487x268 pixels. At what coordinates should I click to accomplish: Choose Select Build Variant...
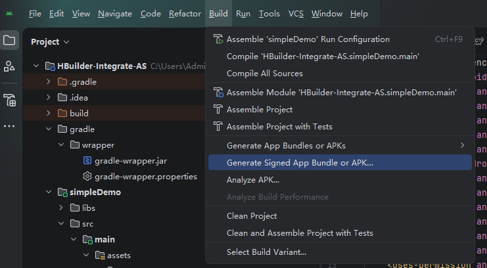pos(340,252)
